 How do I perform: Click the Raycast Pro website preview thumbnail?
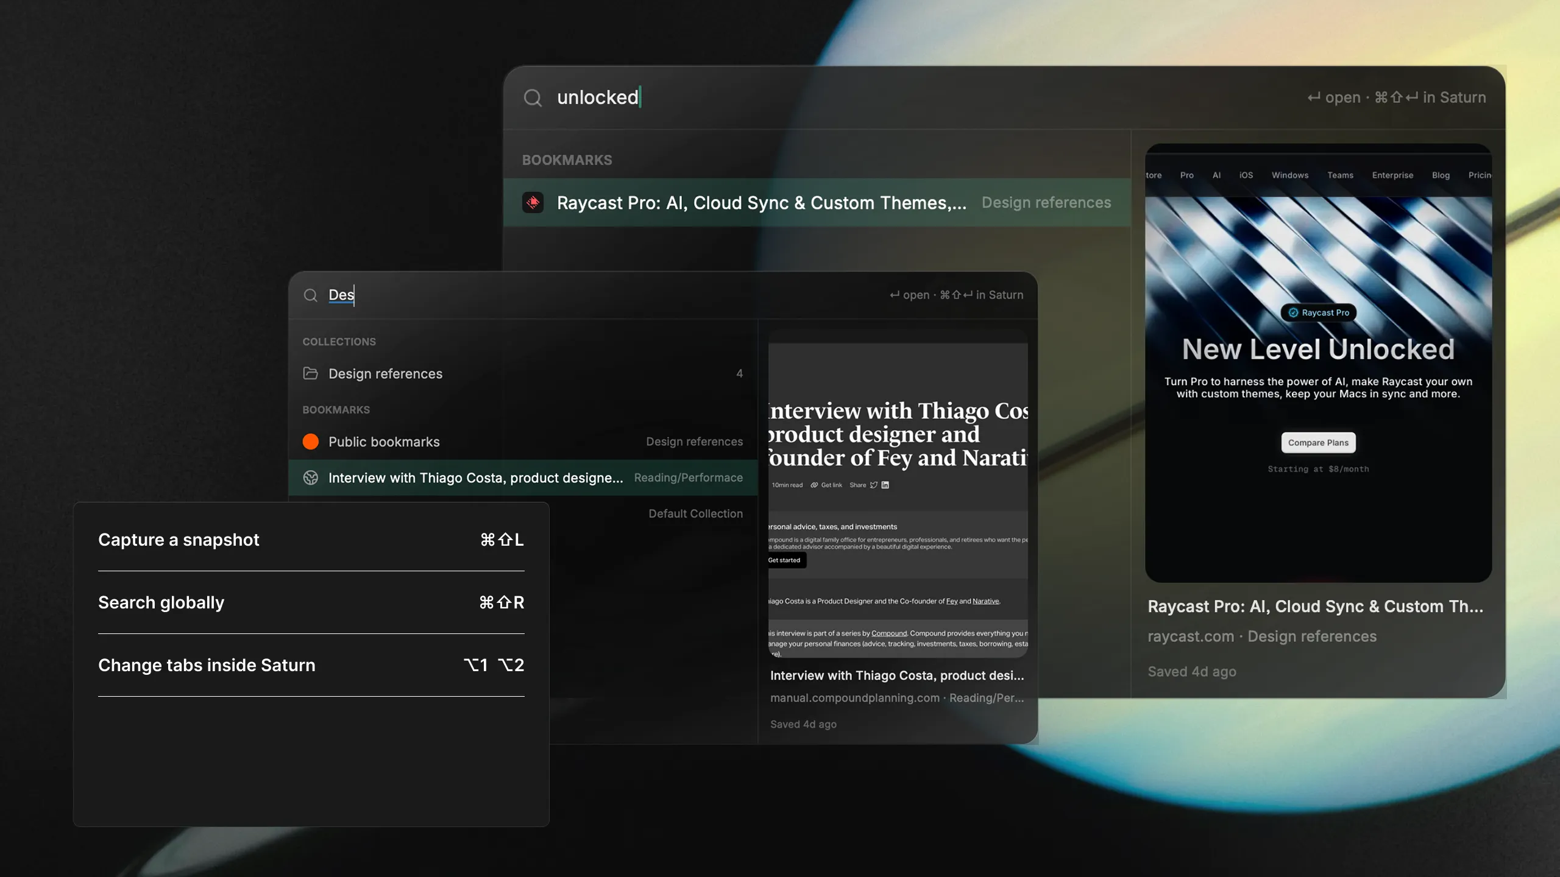(x=1318, y=363)
